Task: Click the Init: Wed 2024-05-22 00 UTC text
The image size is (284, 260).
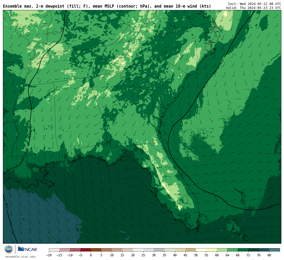Action: (x=255, y=4)
